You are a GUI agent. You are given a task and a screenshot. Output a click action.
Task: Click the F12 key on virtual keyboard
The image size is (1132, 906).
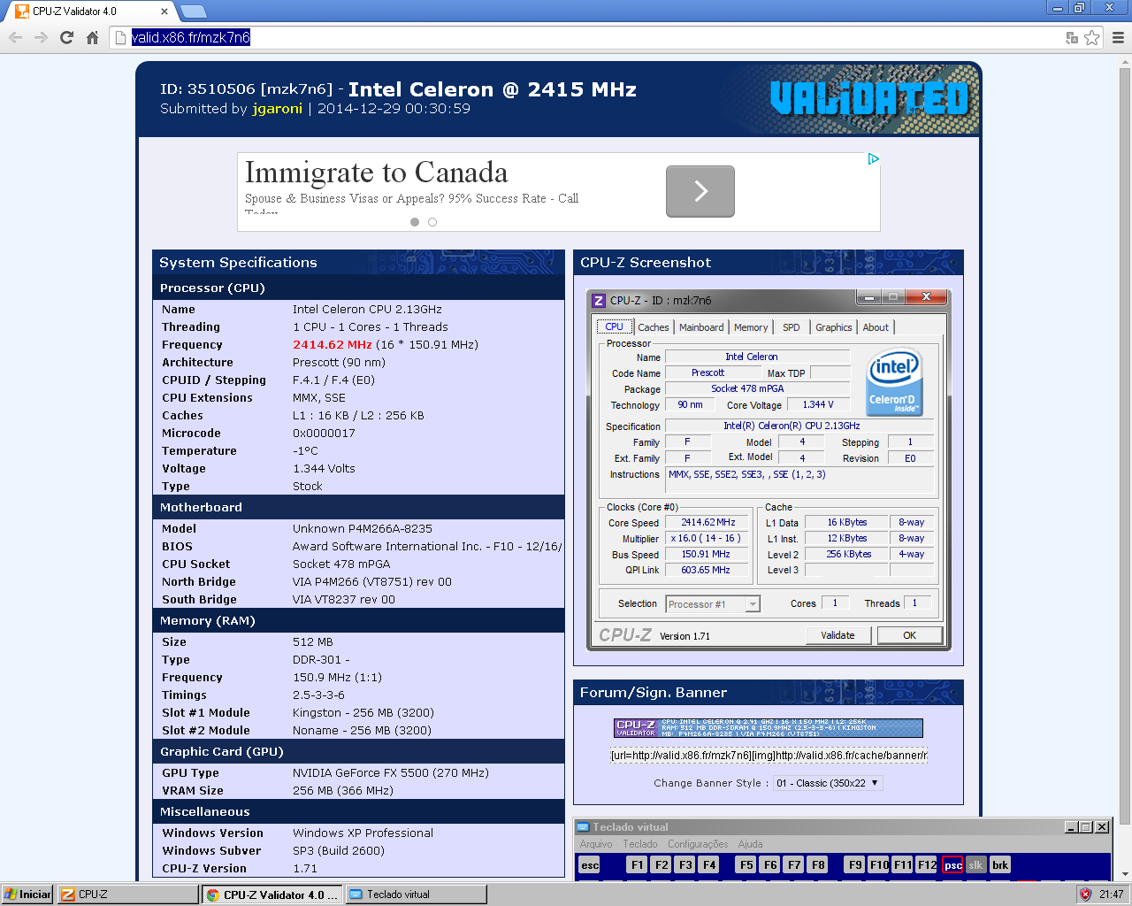tap(927, 865)
